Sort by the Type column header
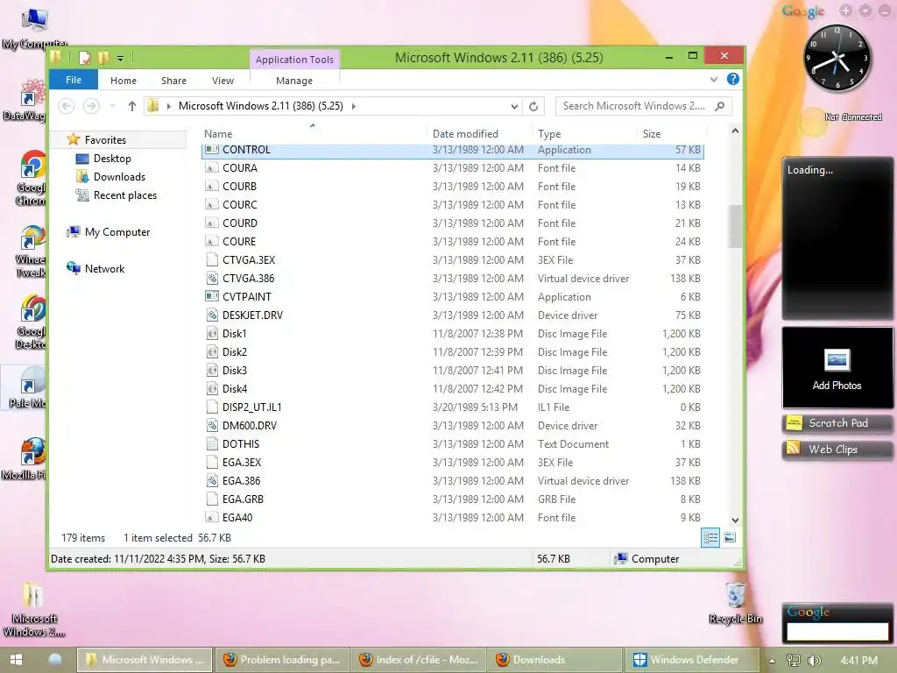Screen dimensions: 897x673 point(549,134)
